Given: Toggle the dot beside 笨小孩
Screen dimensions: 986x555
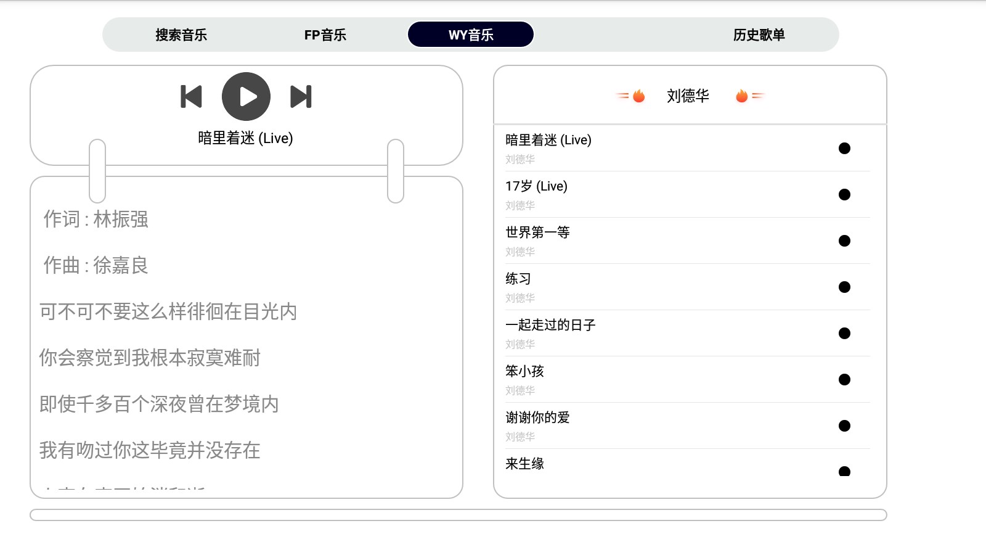Looking at the screenshot, I should [844, 379].
